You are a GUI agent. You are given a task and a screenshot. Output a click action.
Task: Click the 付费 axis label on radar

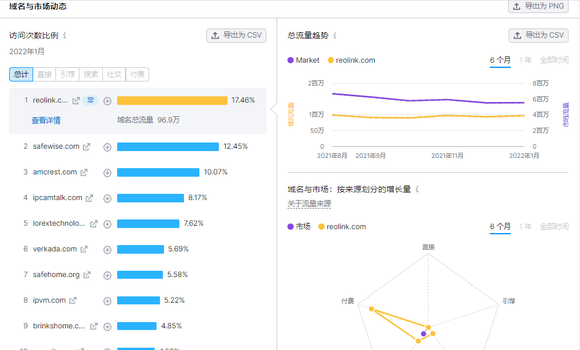pos(347,301)
